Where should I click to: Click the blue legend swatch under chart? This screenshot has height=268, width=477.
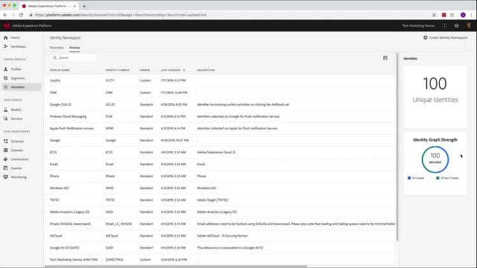coord(409,178)
